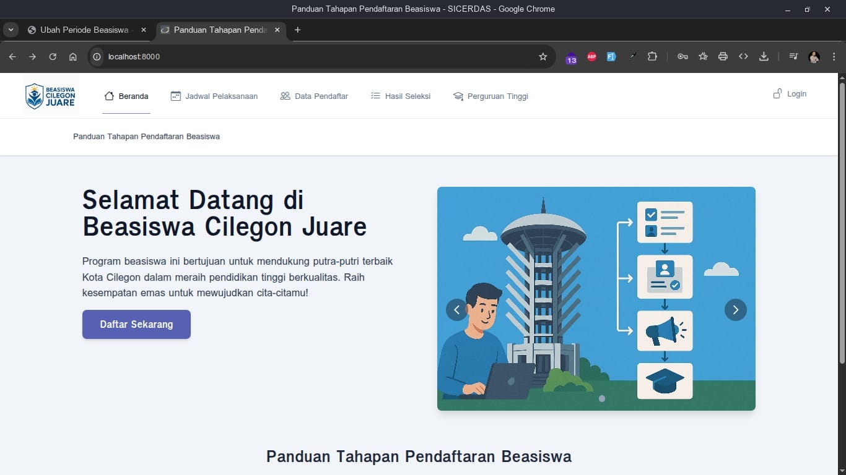
Task: Open Chrome downloads icon
Action: pyautogui.click(x=764, y=57)
